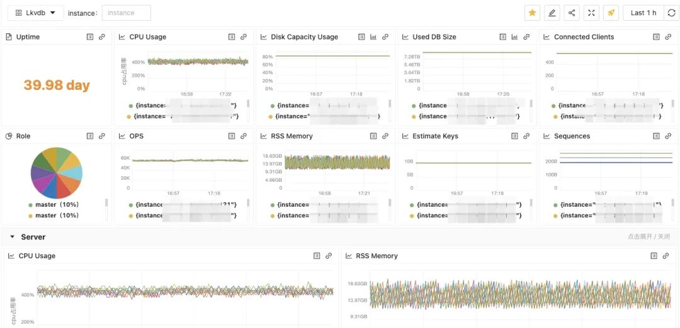Open the Lkvdb dashboard dropdown
The height and width of the screenshot is (328, 680).
[35, 13]
